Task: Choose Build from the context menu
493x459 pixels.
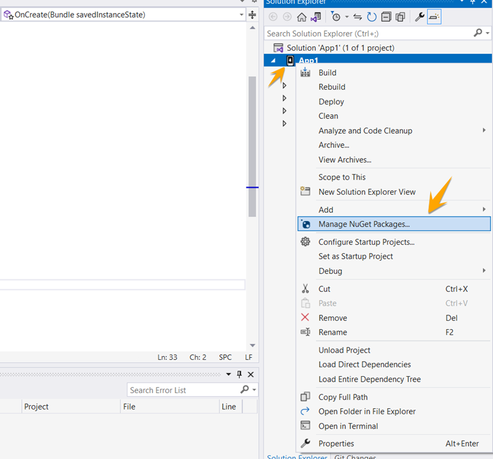Action: [x=394, y=73]
